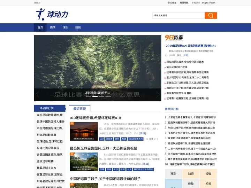Image resolution: width=251 pixels, height=188 pixels.
Task: Click the 最恐怖足球受伤图片 tag label
Action: (x=143, y=170)
